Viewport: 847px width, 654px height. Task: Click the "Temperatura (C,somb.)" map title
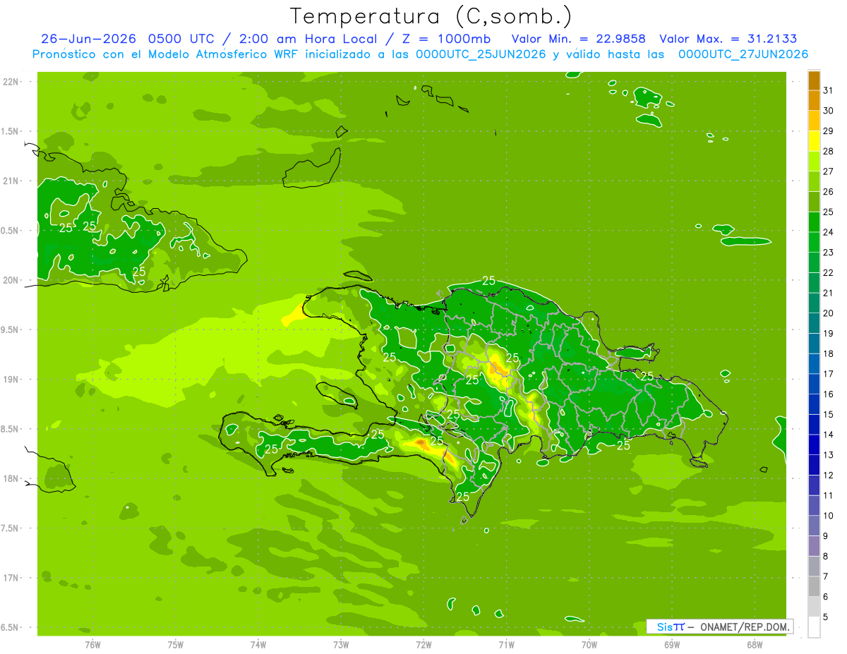[431, 16]
